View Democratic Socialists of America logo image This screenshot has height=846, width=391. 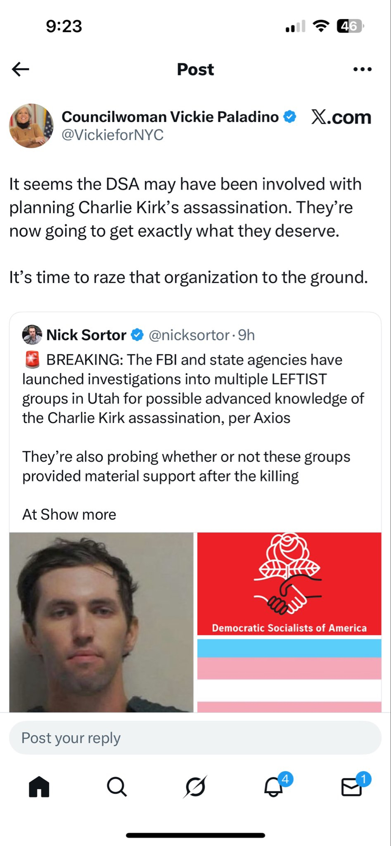point(289,584)
